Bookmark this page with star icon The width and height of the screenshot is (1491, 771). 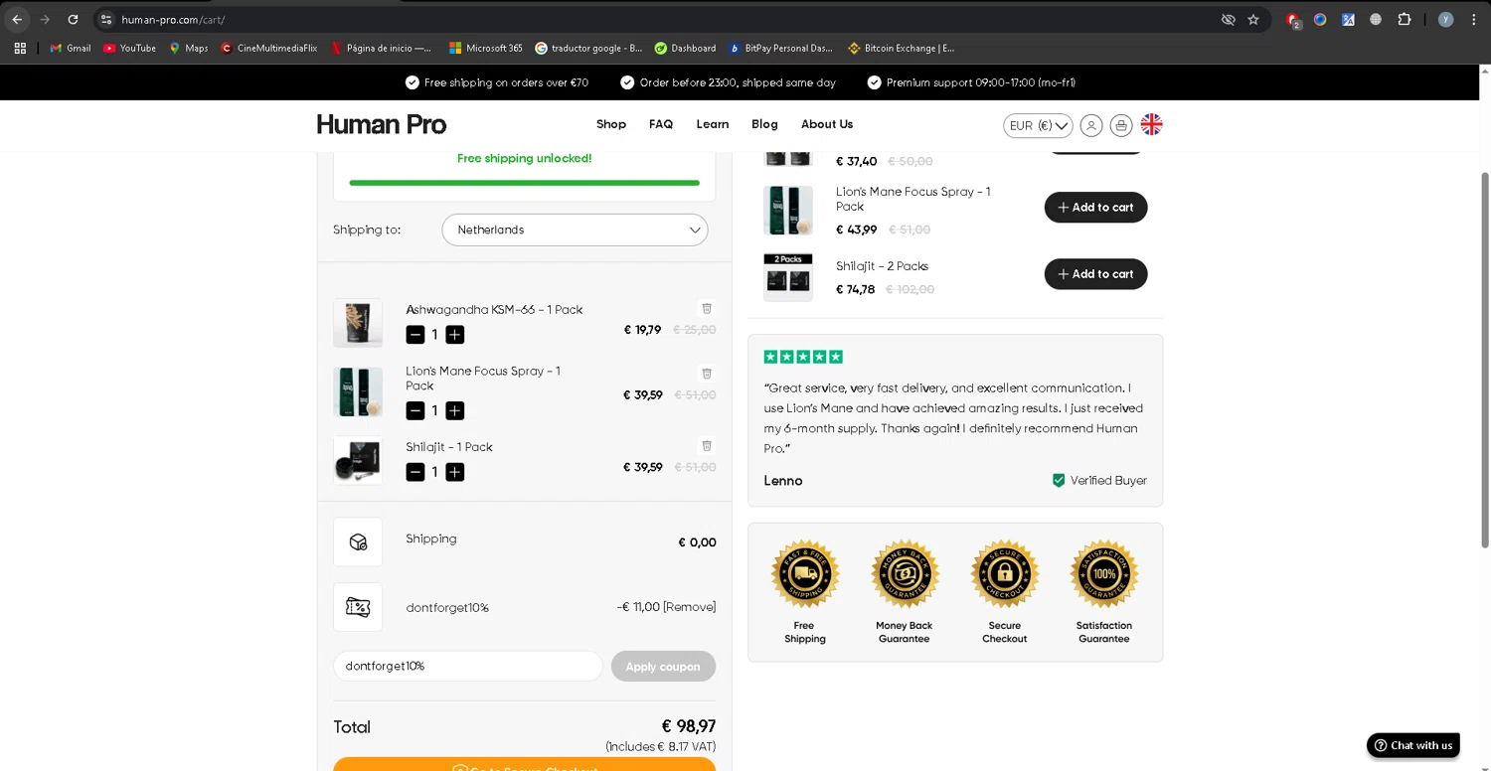pos(1253,19)
